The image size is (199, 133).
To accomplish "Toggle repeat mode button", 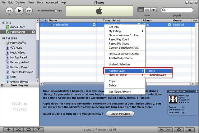I will click(x=29, y=130).
